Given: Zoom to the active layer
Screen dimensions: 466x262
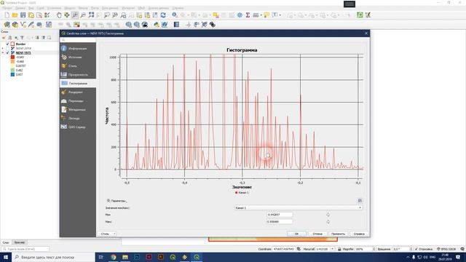Looking at the screenshot, I should [x=107, y=15].
